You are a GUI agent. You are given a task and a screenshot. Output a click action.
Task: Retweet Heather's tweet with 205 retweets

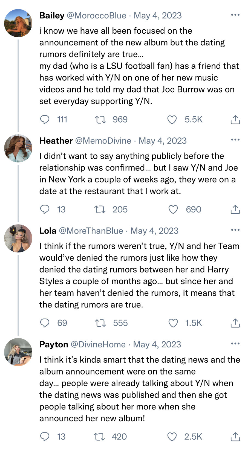coord(100,210)
